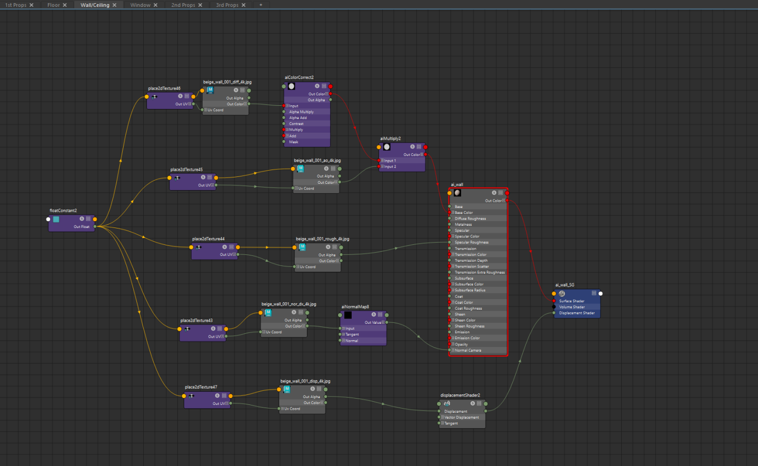758x466 pixels.
Task: Toggle solo on beige_wall_001_ao_4k.jpg node
Action: coord(326,168)
